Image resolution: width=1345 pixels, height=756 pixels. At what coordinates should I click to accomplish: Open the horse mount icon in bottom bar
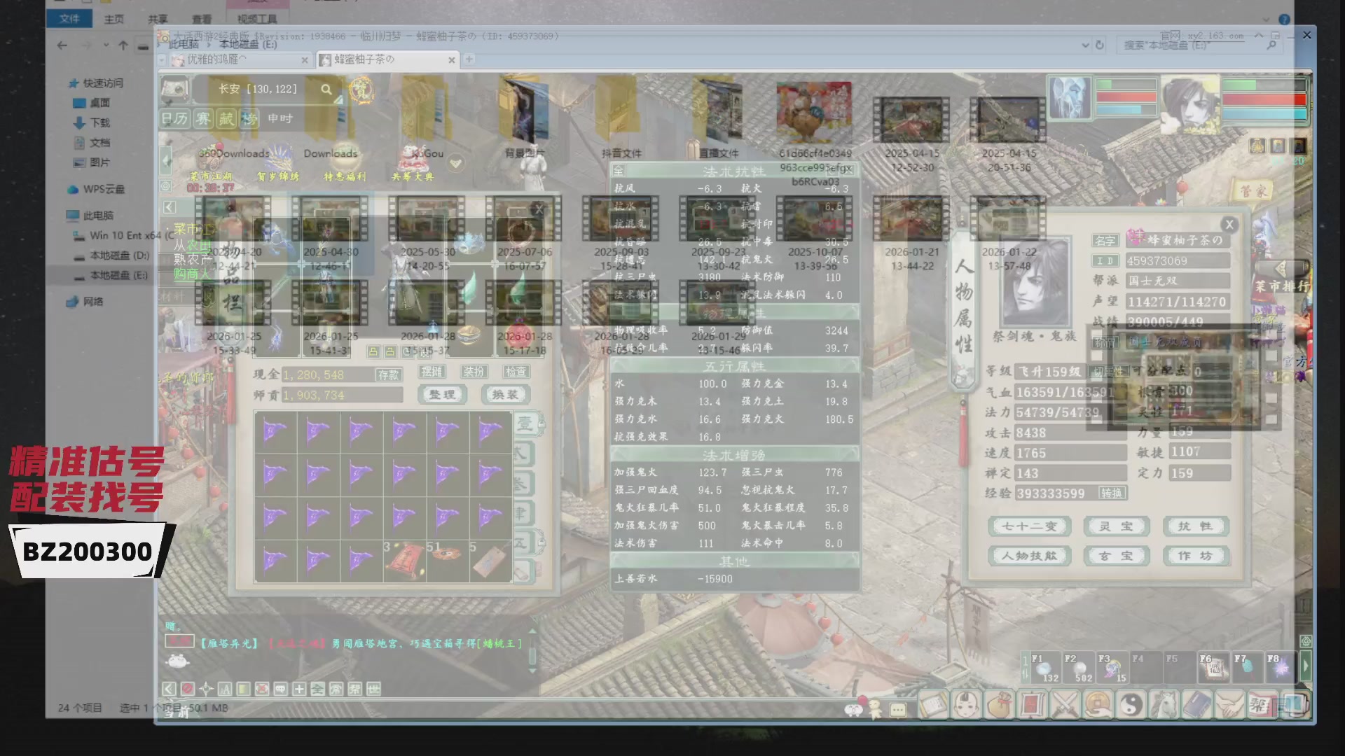click(1164, 704)
